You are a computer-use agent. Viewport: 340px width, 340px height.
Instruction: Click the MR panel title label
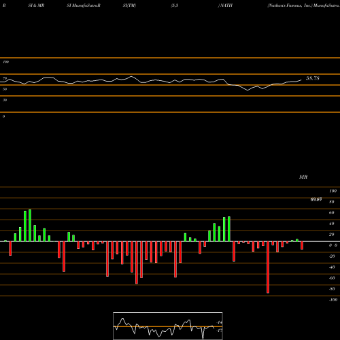pyautogui.click(x=303, y=177)
